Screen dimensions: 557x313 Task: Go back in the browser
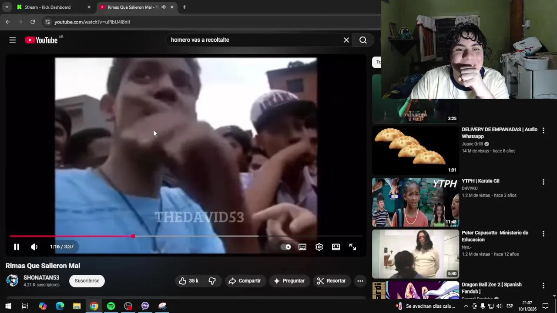tap(7, 22)
